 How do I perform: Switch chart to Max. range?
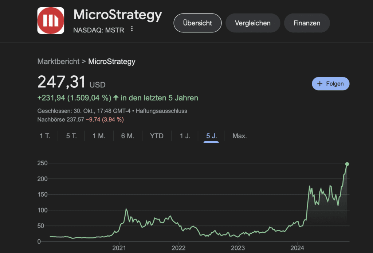click(240, 136)
